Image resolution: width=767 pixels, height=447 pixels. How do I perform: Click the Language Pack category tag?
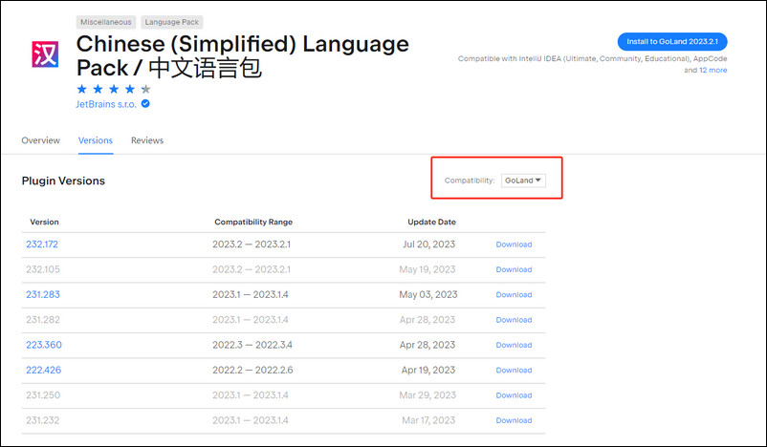(x=172, y=22)
